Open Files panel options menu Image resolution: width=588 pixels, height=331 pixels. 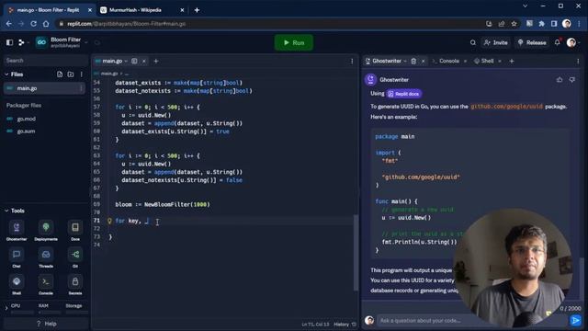click(x=82, y=74)
